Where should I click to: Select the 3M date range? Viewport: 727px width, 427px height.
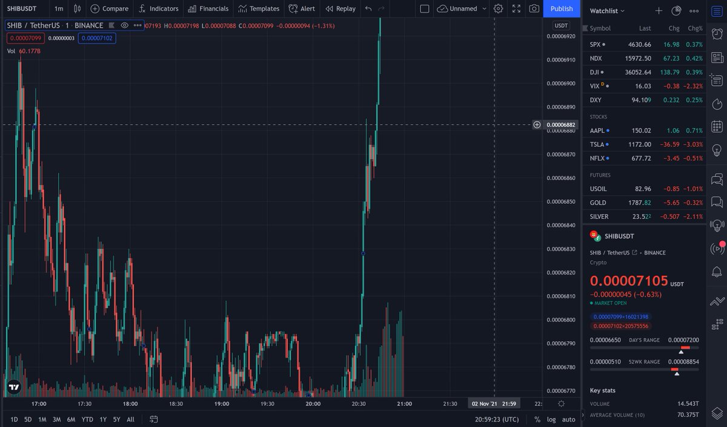pyautogui.click(x=56, y=419)
